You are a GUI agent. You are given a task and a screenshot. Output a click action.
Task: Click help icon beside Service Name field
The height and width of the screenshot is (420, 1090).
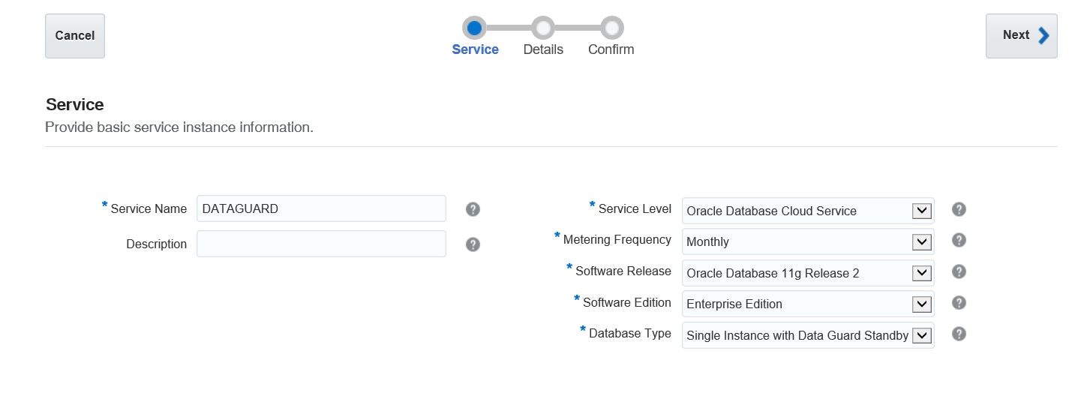[x=473, y=209]
